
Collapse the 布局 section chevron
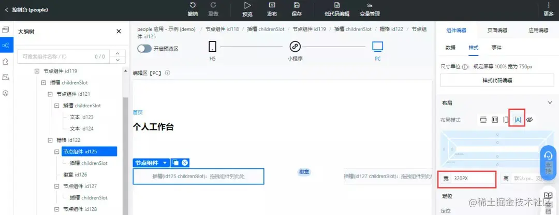[x=549, y=103]
